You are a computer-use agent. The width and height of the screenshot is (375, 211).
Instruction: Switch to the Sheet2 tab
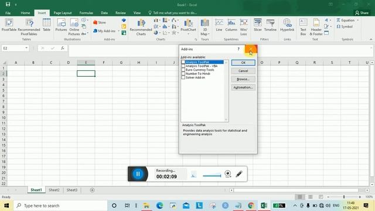54,190
